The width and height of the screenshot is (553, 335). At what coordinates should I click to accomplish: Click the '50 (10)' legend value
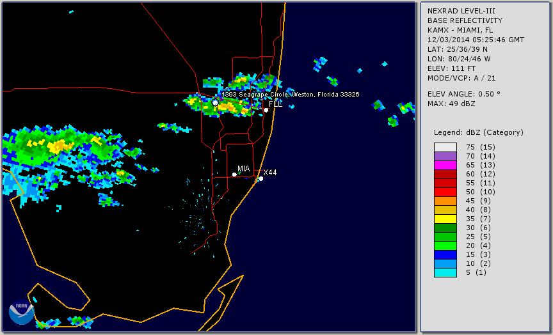(x=481, y=192)
